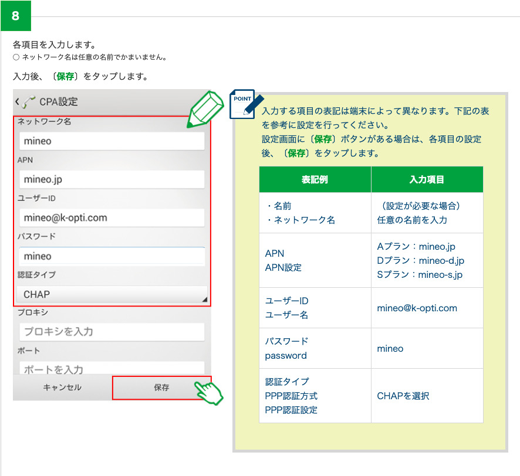Click the ユーザーID field with mineo@k-opti.com
520x476 pixels.
[112, 218]
